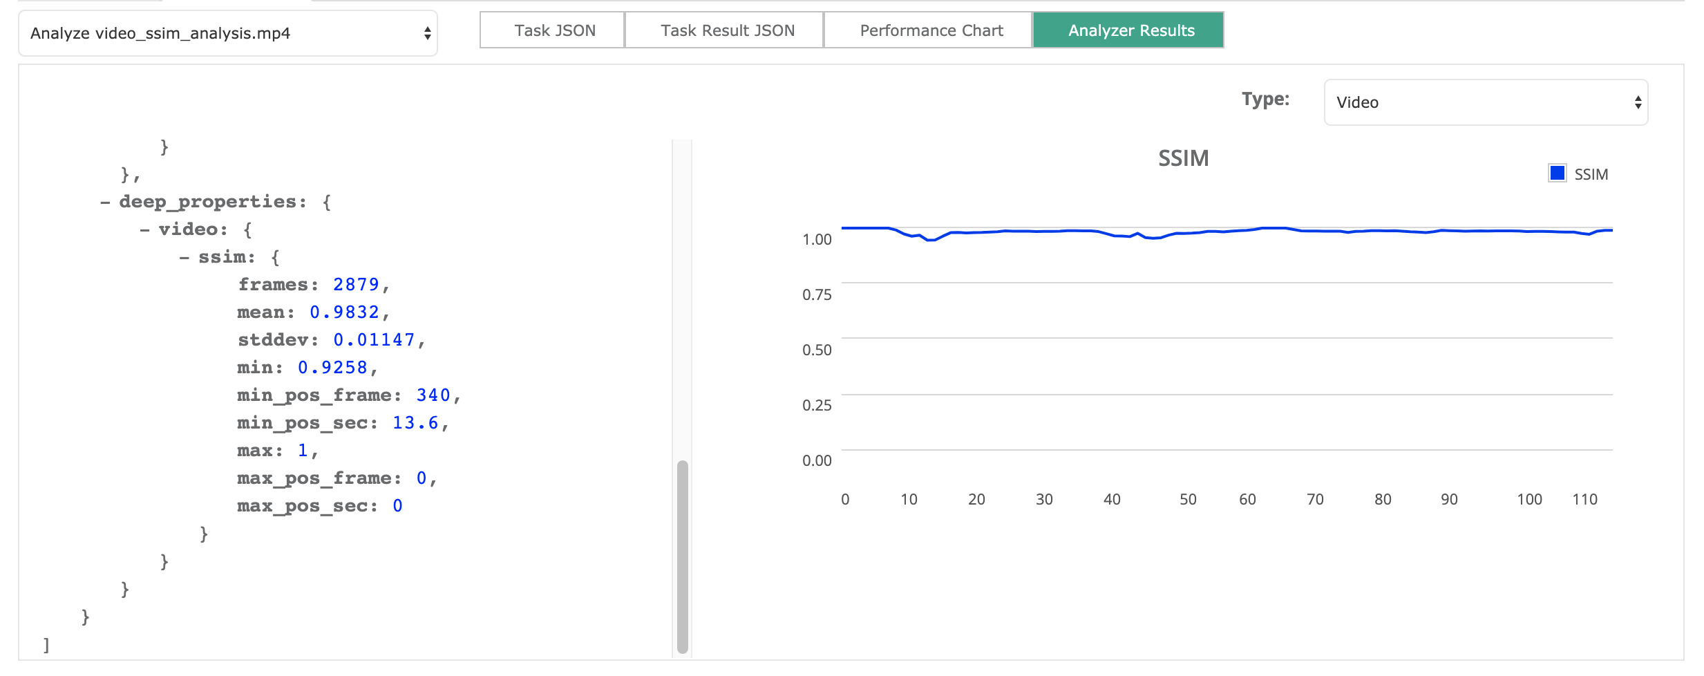Click the SSIM legend label
The width and height of the screenshot is (1704, 676).
[x=1591, y=174]
